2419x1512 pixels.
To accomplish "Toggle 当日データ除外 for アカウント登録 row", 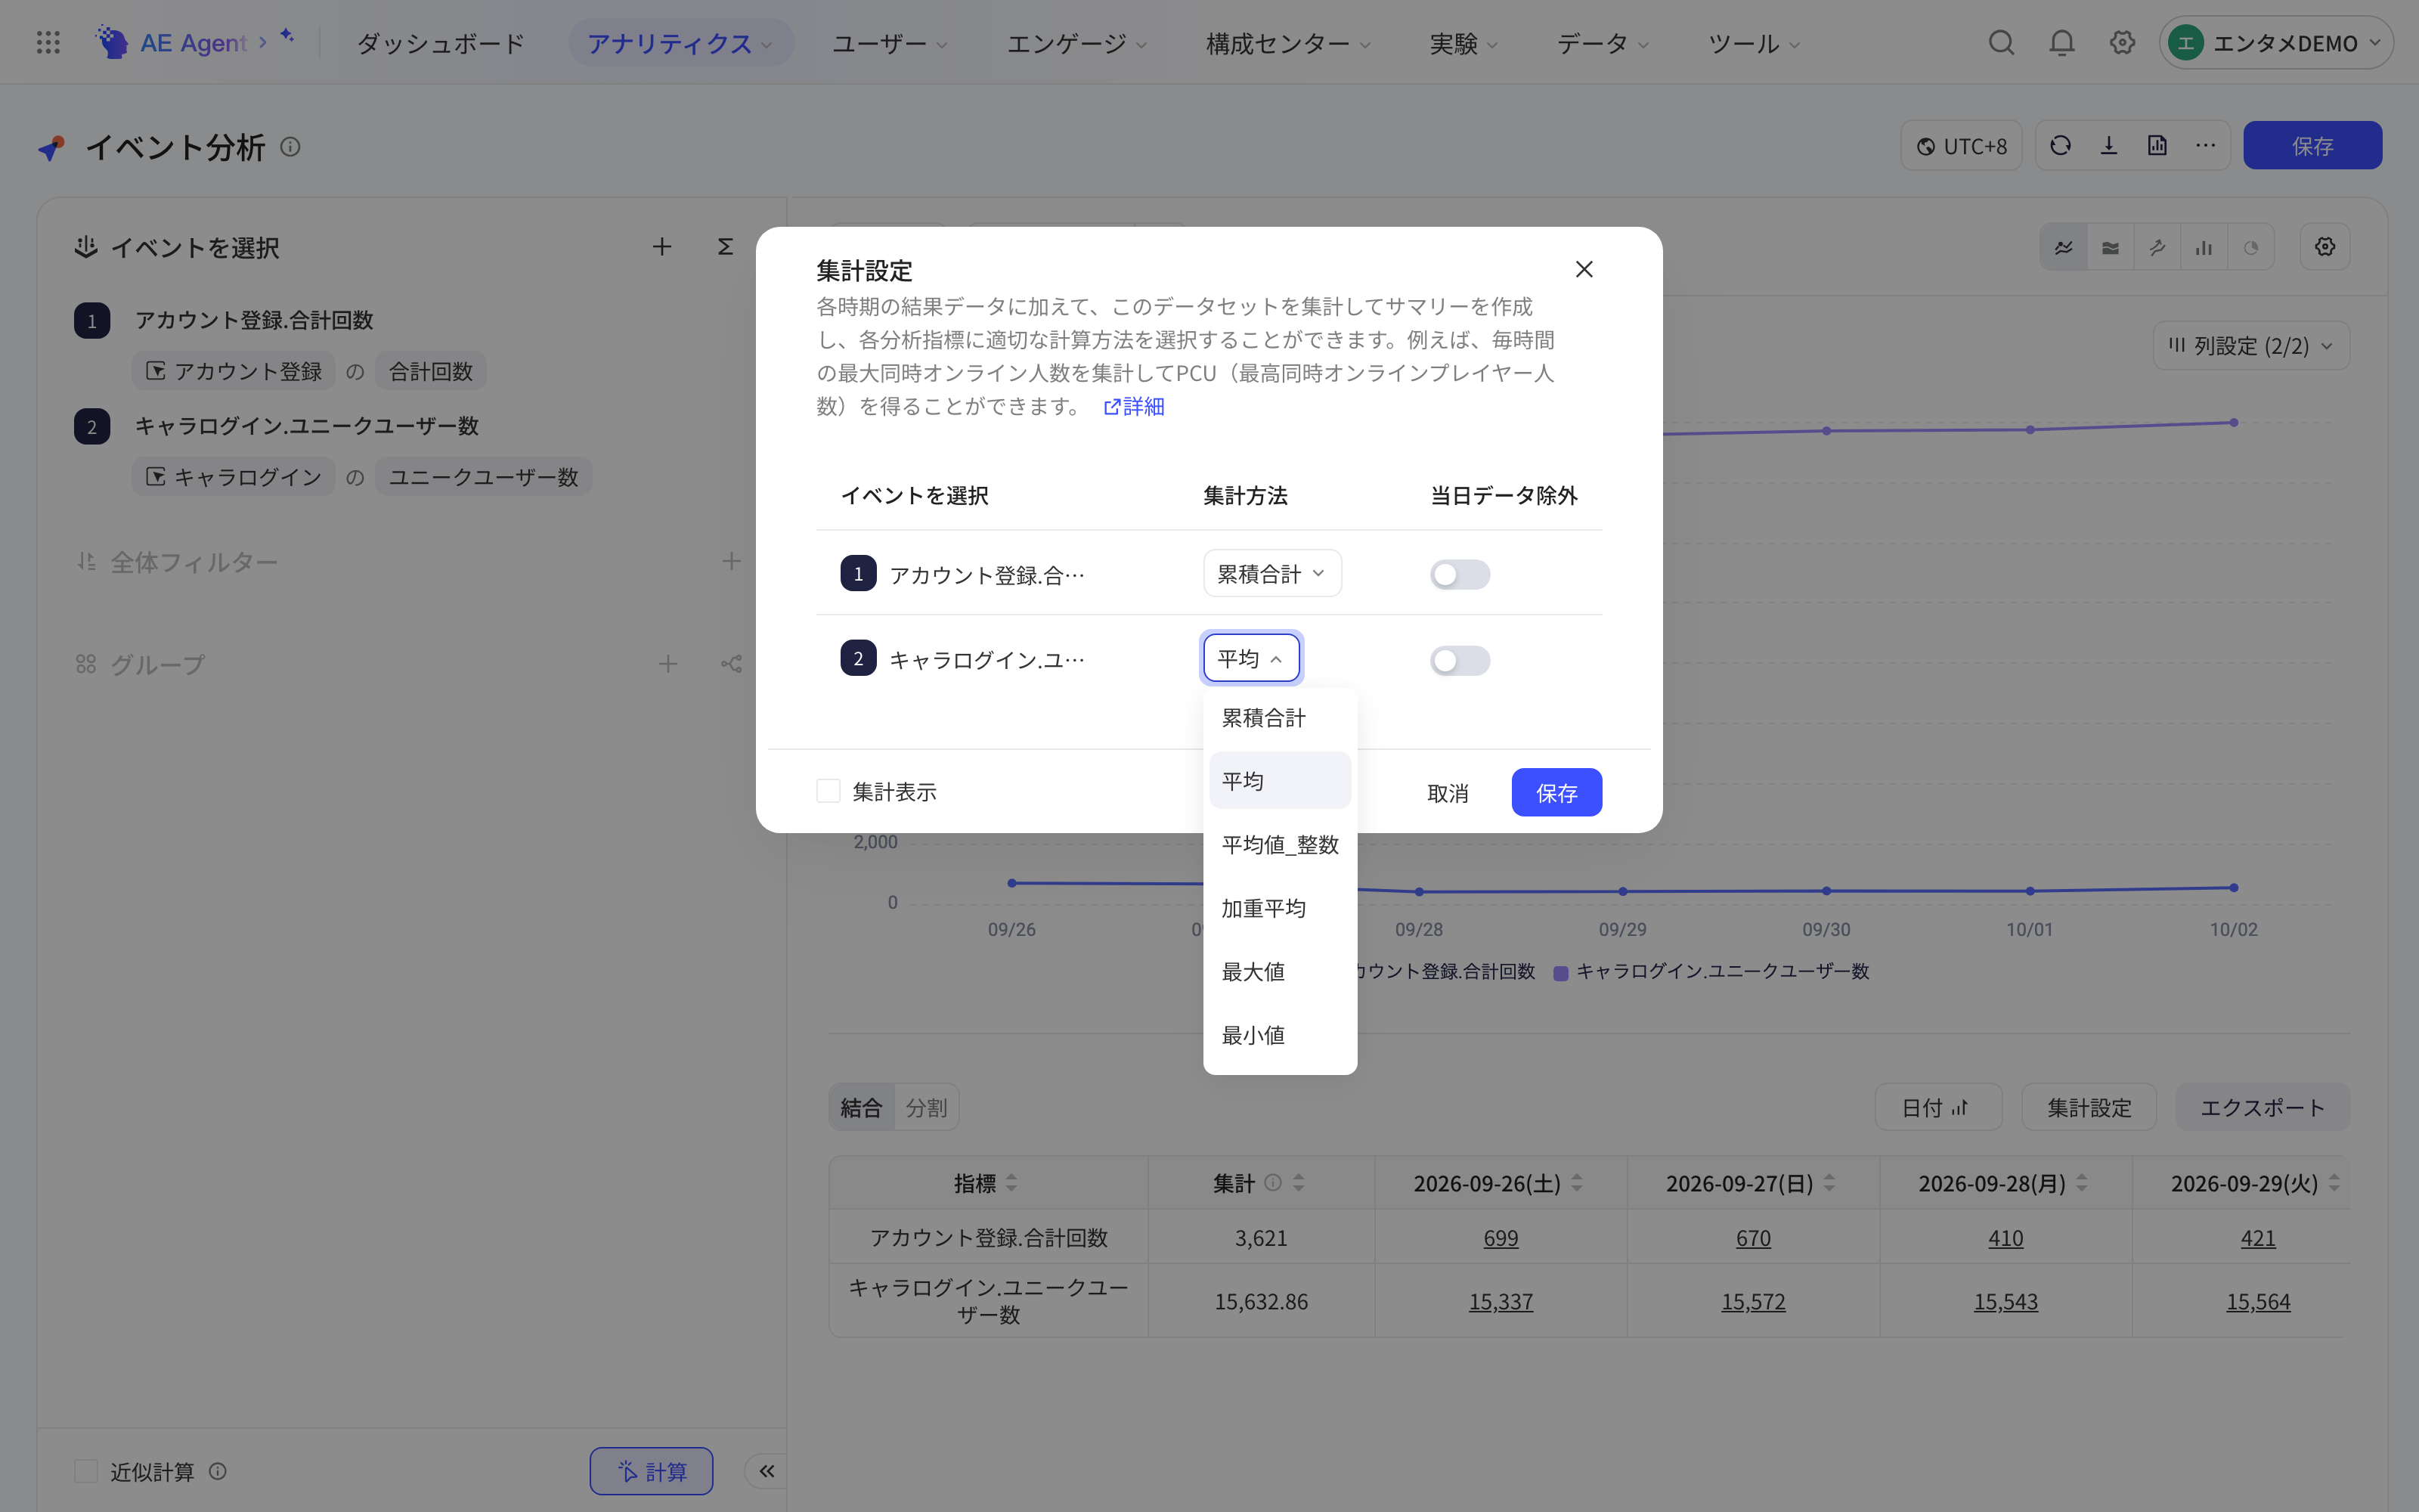I will coord(1460,574).
